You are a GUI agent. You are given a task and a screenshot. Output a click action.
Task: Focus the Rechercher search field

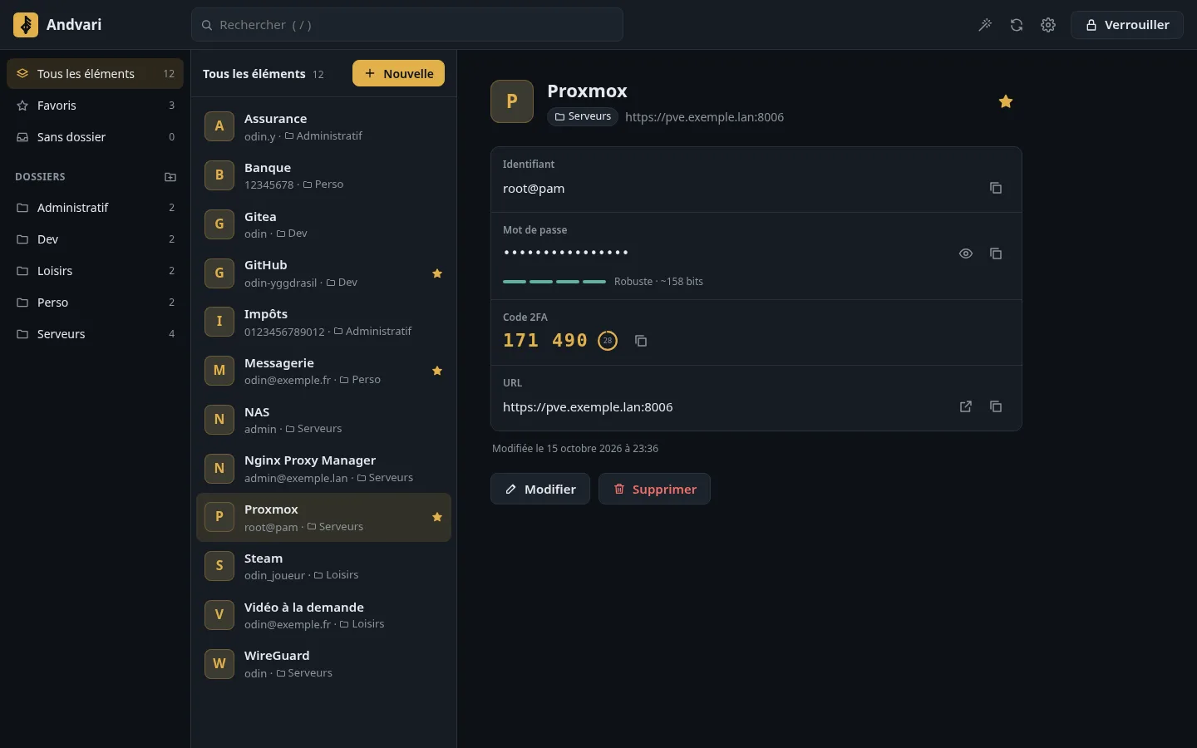(407, 25)
